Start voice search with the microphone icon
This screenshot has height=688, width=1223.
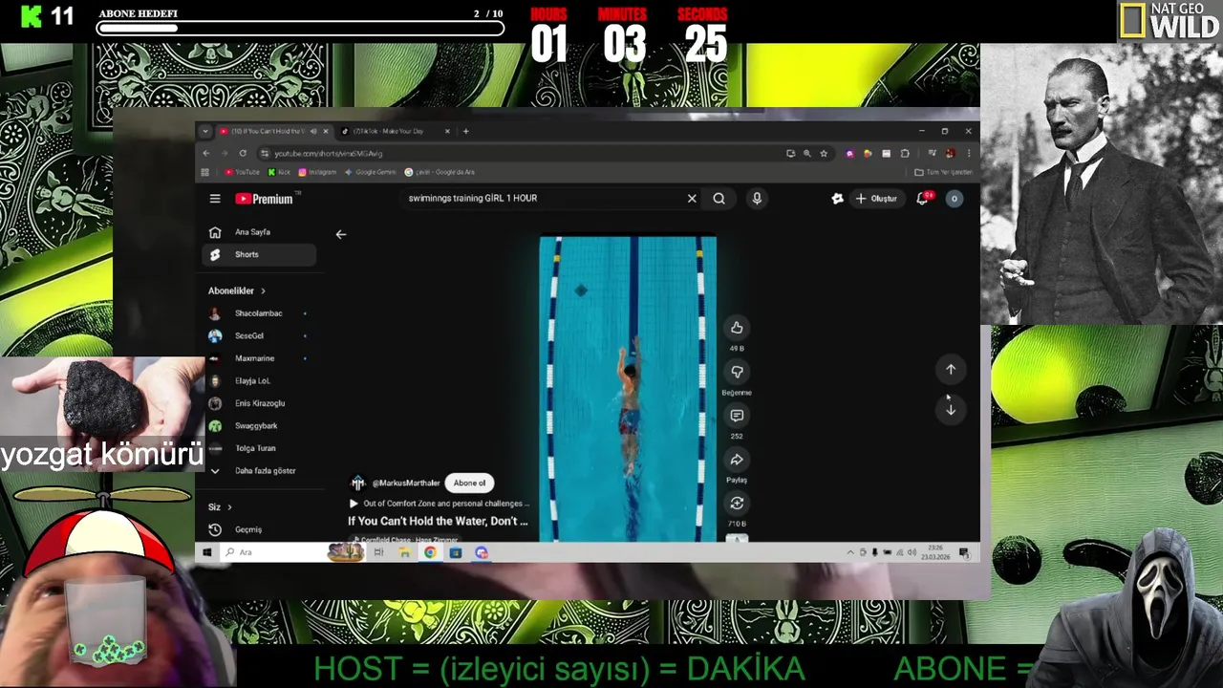757,199
